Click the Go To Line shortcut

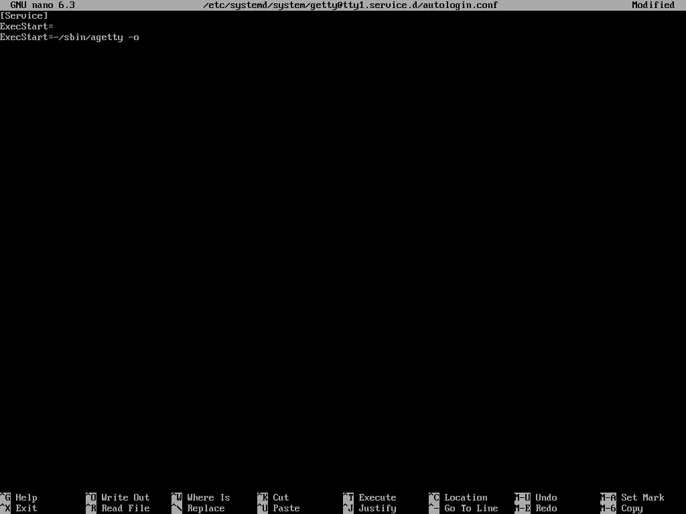[464, 509]
